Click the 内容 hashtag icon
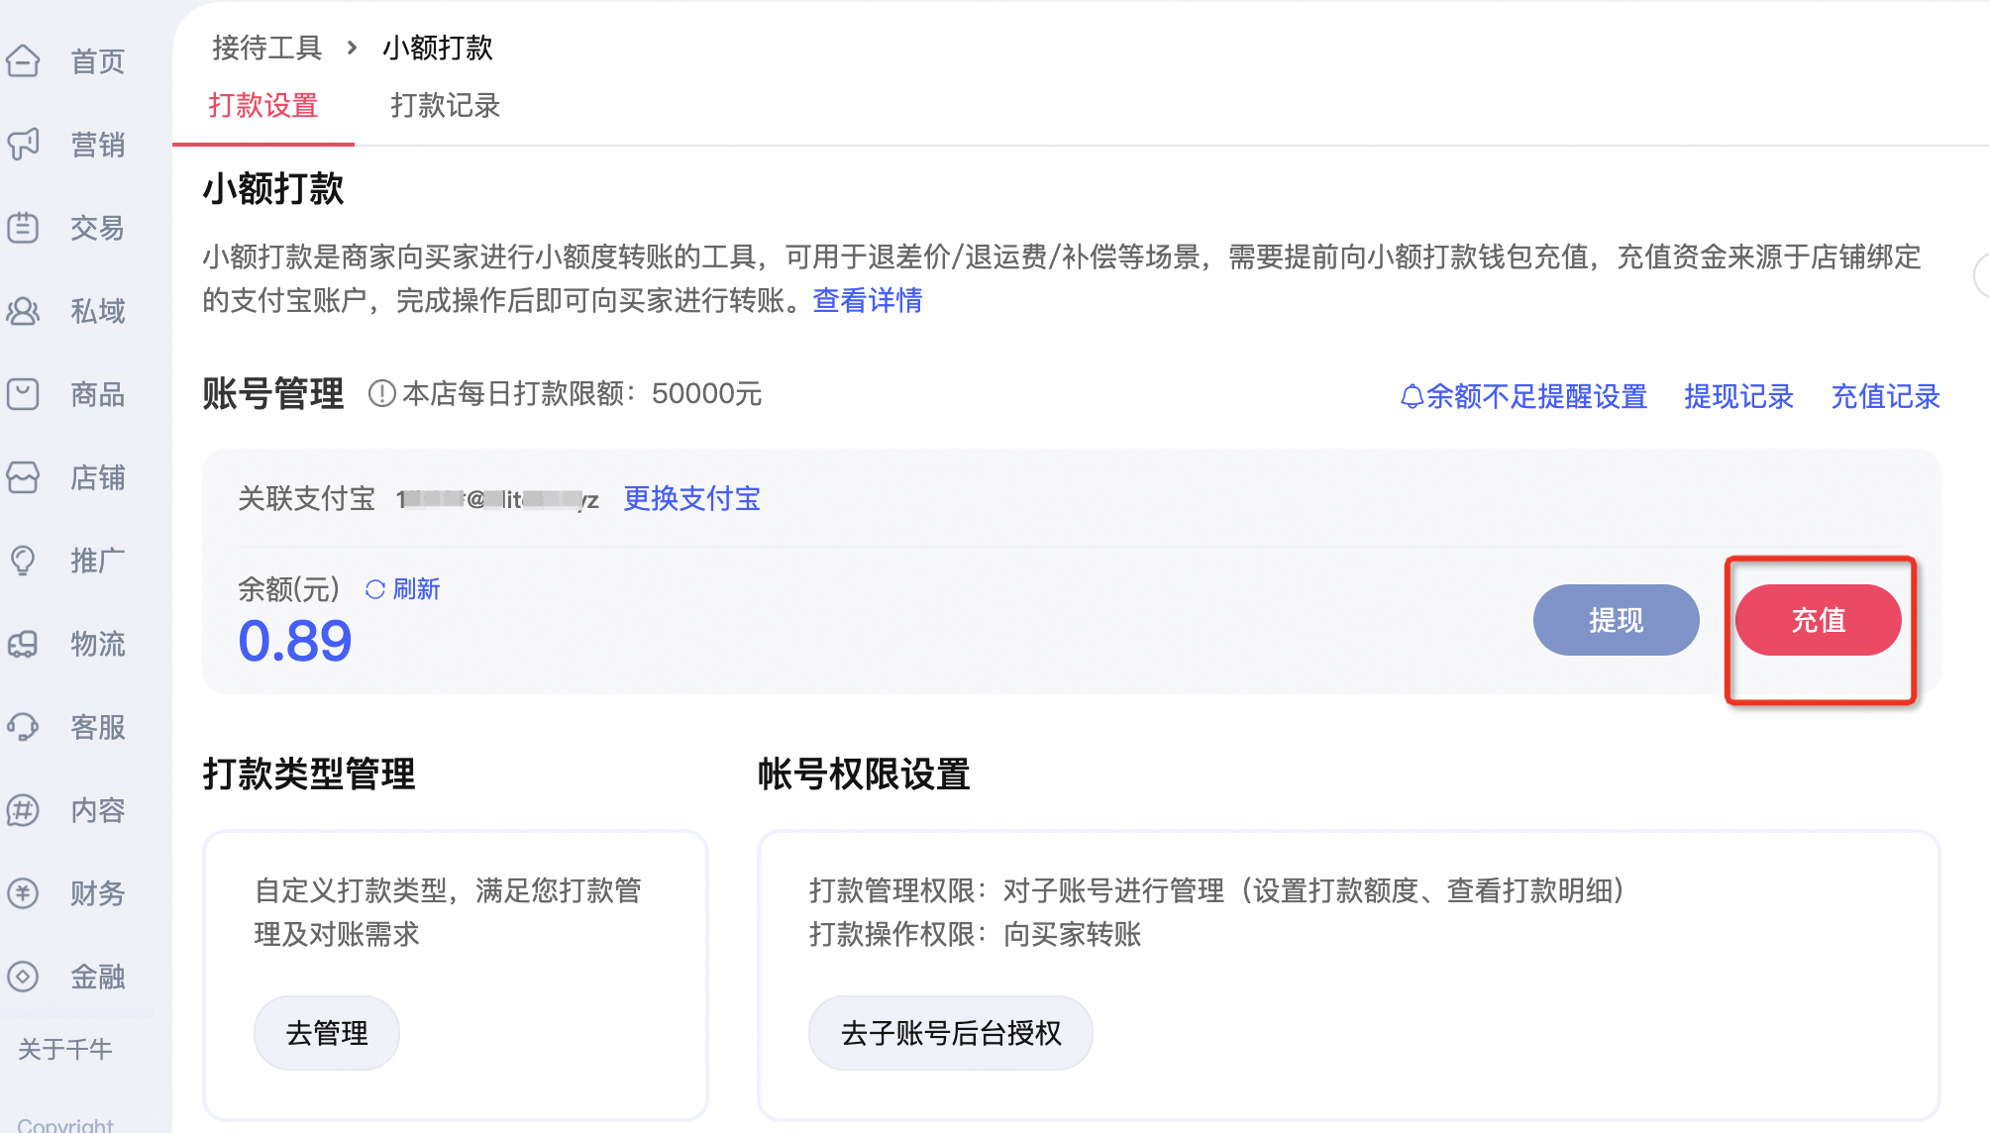Screen dimensions: 1989x1133 pos(23,810)
